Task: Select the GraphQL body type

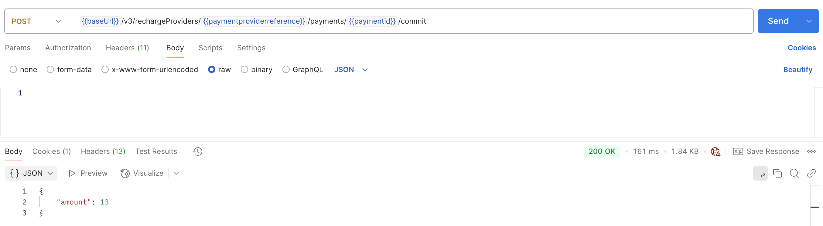Action: (x=286, y=69)
